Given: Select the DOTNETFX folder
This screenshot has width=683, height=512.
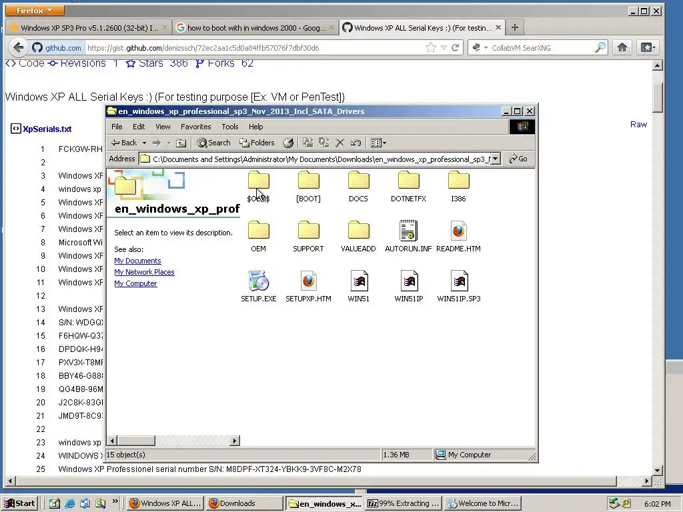Looking at the screenshot, I should click(409, 187).
